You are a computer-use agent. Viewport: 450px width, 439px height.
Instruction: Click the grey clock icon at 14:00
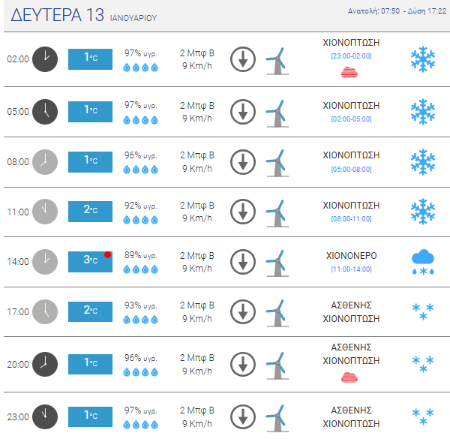45,262
